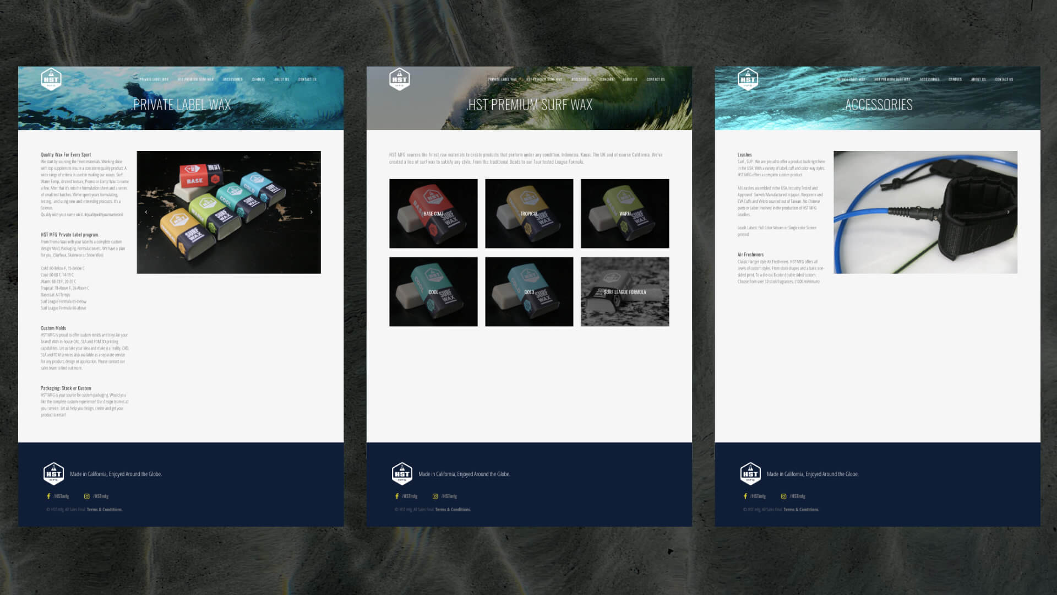Open the Cold wax product tile

[529, 291]
